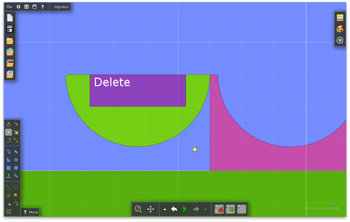Activate the Drag hand tool
The image size is (350, 222).
click(x=16, y=132)
